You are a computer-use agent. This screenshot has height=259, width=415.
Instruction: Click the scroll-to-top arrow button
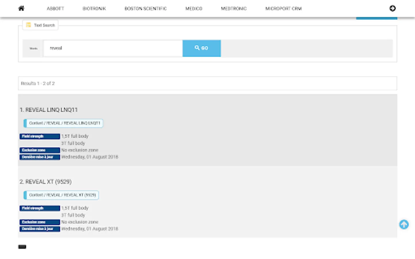[x=404, y=224]
